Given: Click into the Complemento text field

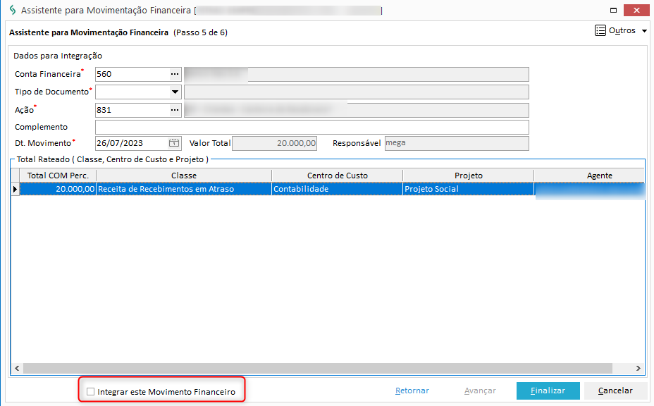Looking at the screenshot, I should (x=311, y=127).
